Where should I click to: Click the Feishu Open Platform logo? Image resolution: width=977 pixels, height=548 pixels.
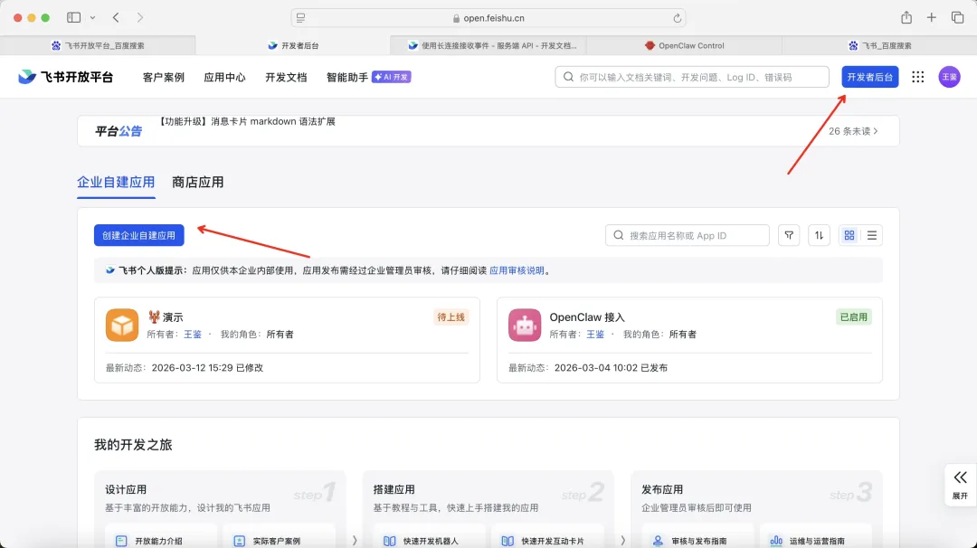coord(65,77)
